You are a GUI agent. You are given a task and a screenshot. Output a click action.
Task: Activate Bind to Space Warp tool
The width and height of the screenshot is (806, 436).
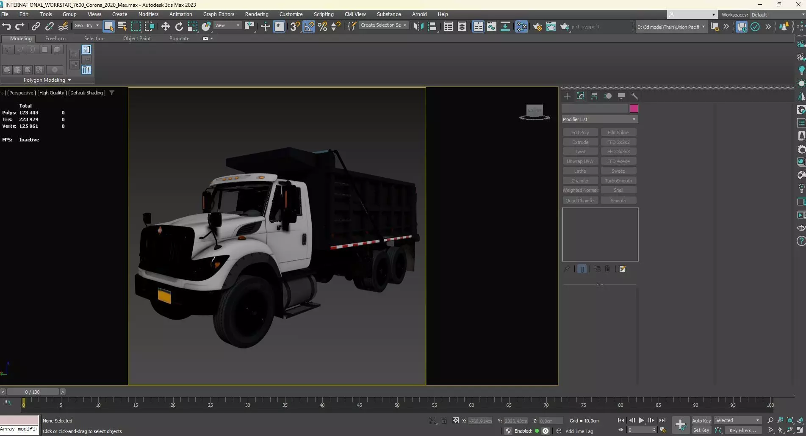[x=63, y=26]
